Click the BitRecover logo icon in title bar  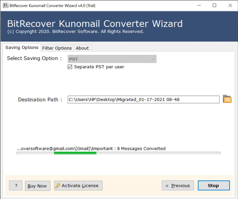[6, 6]
